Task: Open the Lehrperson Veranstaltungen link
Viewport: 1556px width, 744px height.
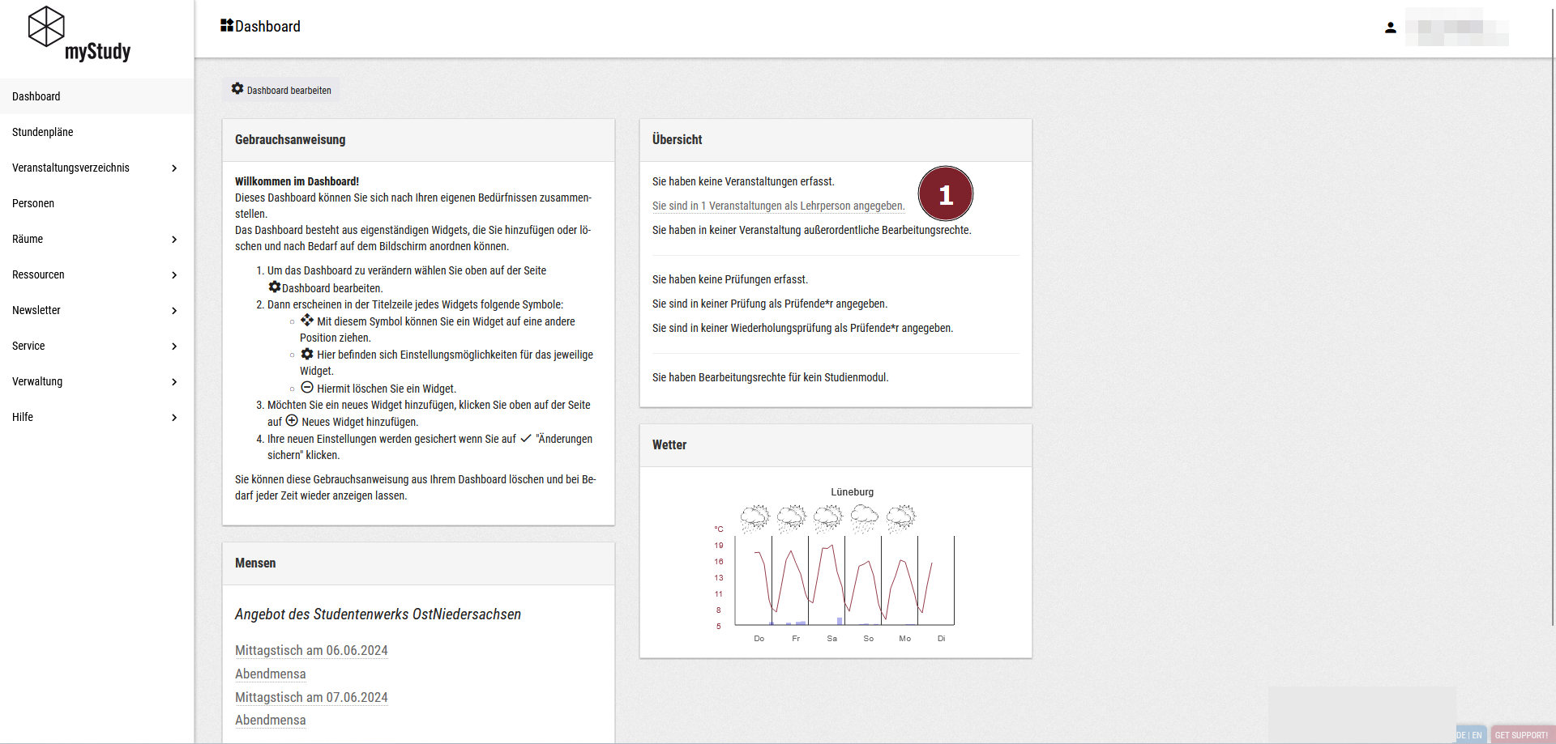Action: coord(778,206)
